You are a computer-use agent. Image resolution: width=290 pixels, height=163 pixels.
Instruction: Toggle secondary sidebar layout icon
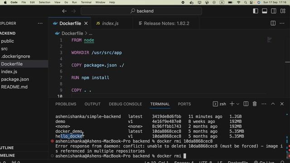(274, 11)
